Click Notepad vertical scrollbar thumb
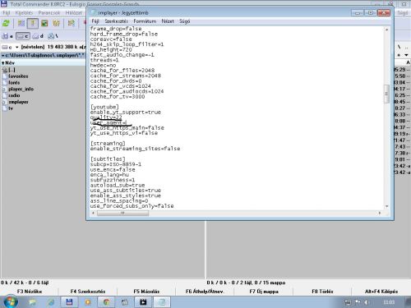 pos(387,94)
